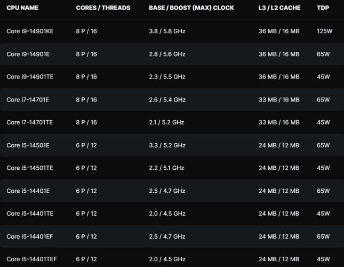Click the CPU NAME column header
The height and width of the screenshot is (267, 344).
coord(22,8)
